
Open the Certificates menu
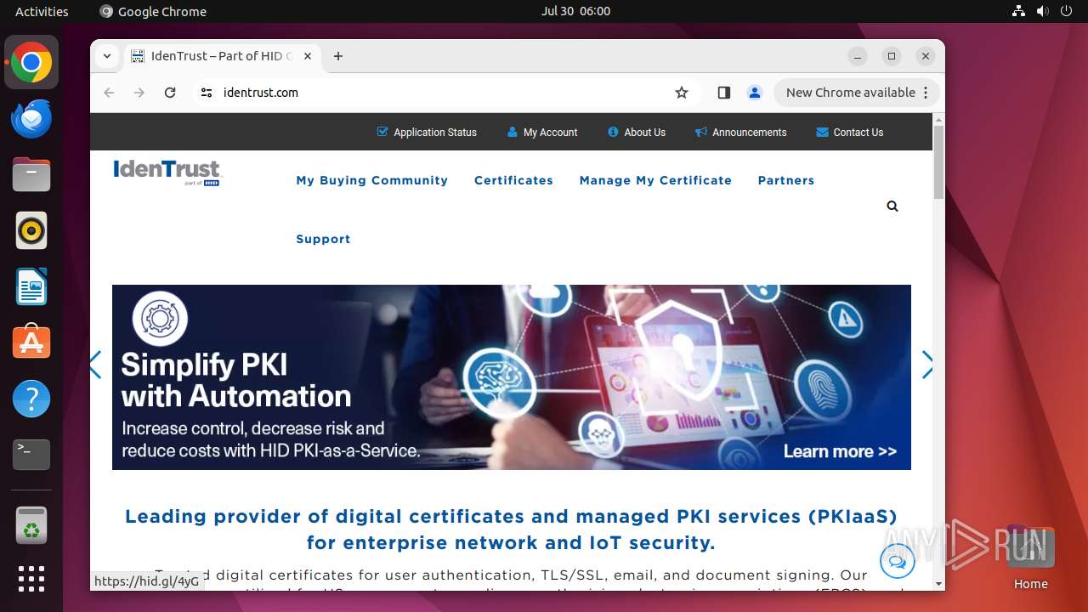pyautogui.click(x=513, y=180)
